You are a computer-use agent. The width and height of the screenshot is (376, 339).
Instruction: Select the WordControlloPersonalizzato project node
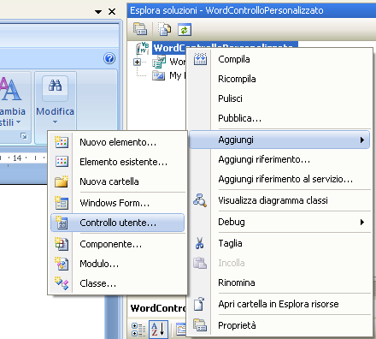(x=225, y=47)
